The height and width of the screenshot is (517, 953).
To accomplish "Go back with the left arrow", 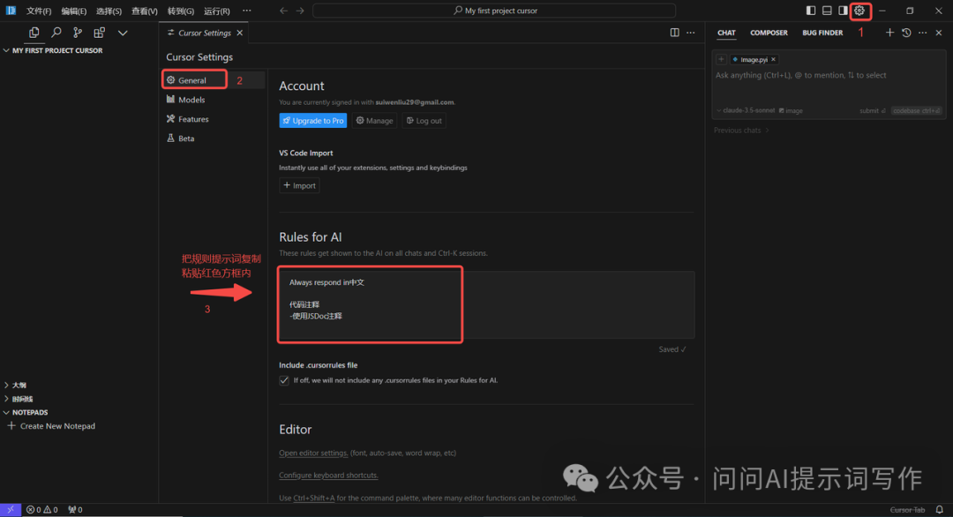I will tap(284, 11).
